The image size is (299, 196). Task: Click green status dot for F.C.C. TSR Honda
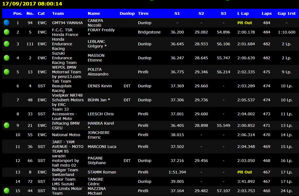[x=6, y=32]
